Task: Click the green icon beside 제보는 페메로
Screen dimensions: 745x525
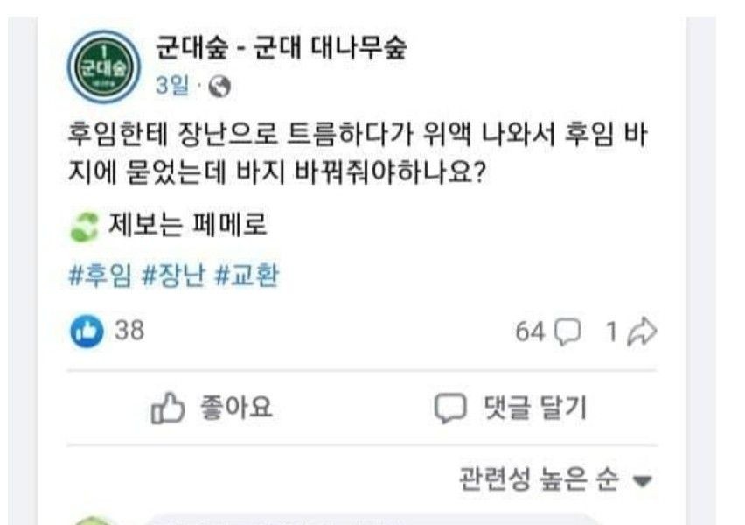Action: click(82, 227)
